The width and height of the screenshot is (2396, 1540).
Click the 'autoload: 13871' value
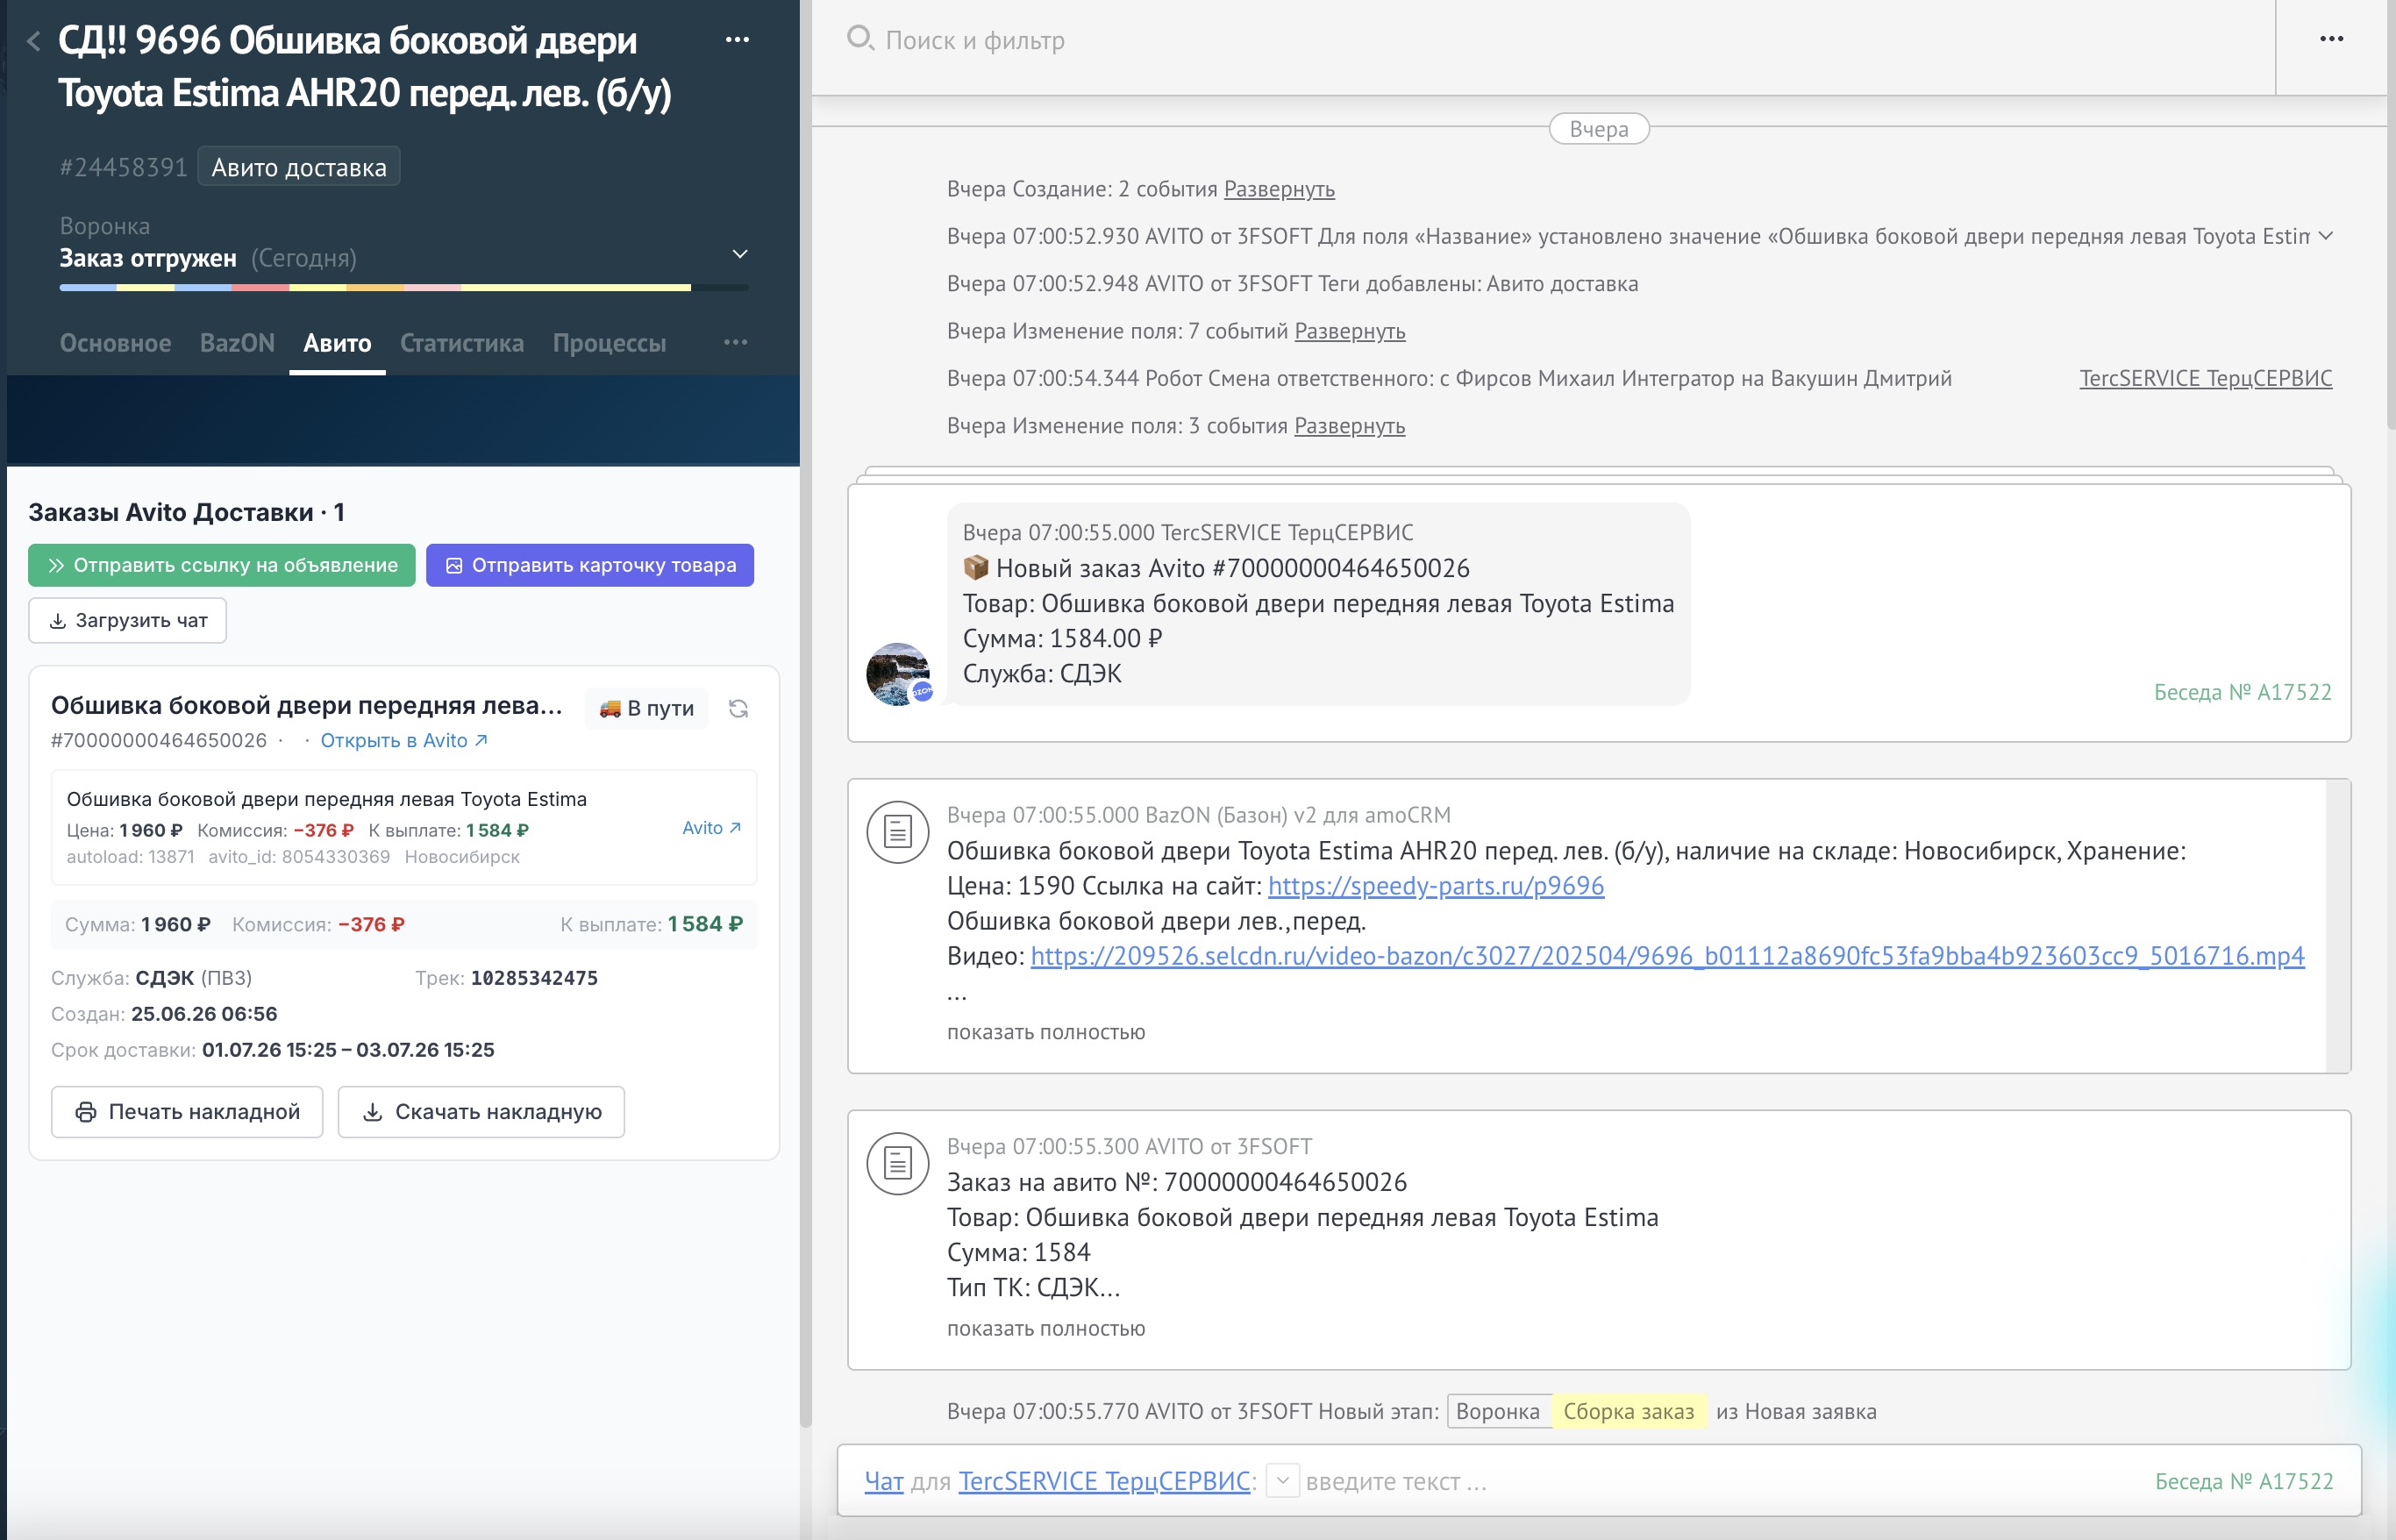(130, 857)
